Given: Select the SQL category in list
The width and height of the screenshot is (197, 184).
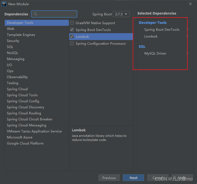Looking at the screenshot, I should pos(37,47).
